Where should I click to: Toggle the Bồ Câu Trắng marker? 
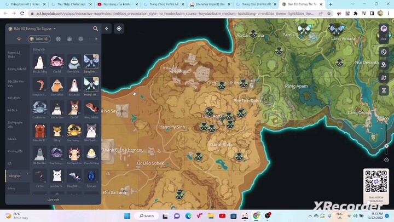coord(40,62)
